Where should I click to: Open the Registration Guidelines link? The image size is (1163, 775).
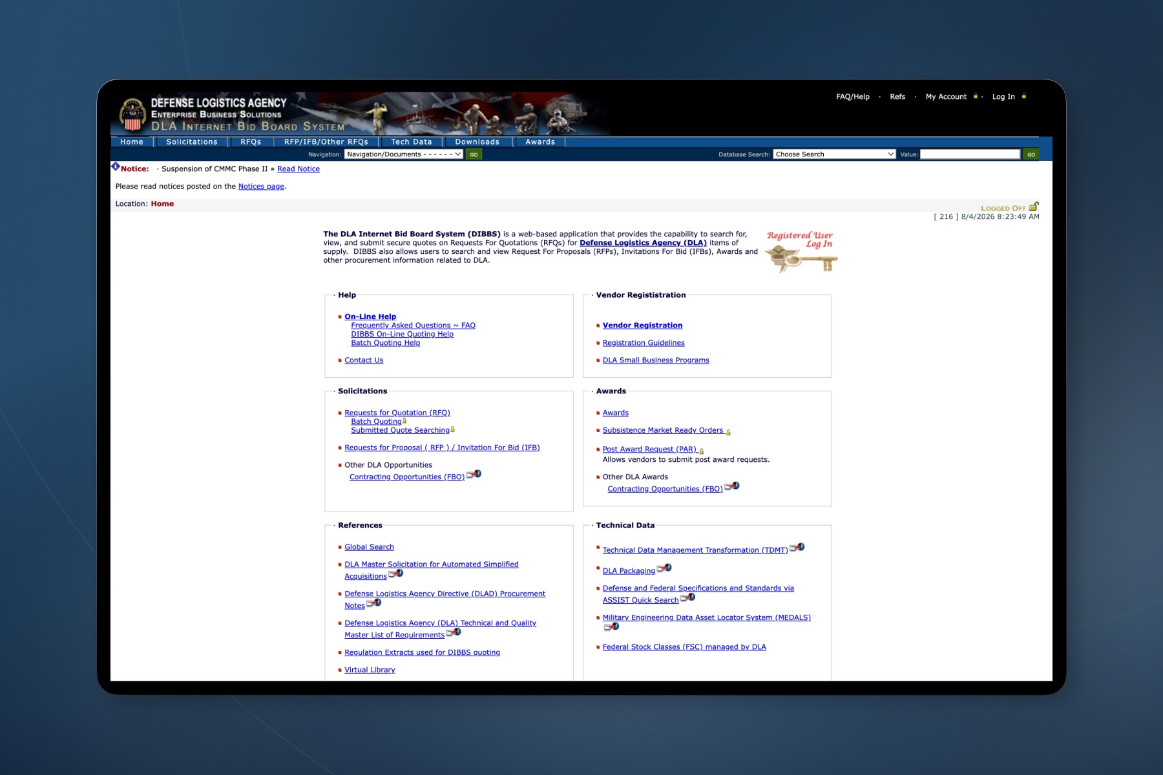tap(644, 343)
